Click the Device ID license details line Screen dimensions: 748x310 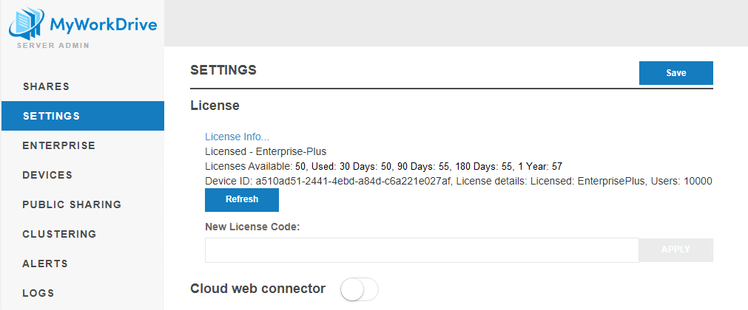(458, 181)
